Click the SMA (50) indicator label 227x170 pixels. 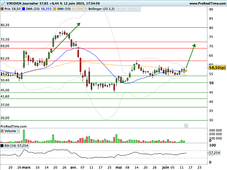64,9
